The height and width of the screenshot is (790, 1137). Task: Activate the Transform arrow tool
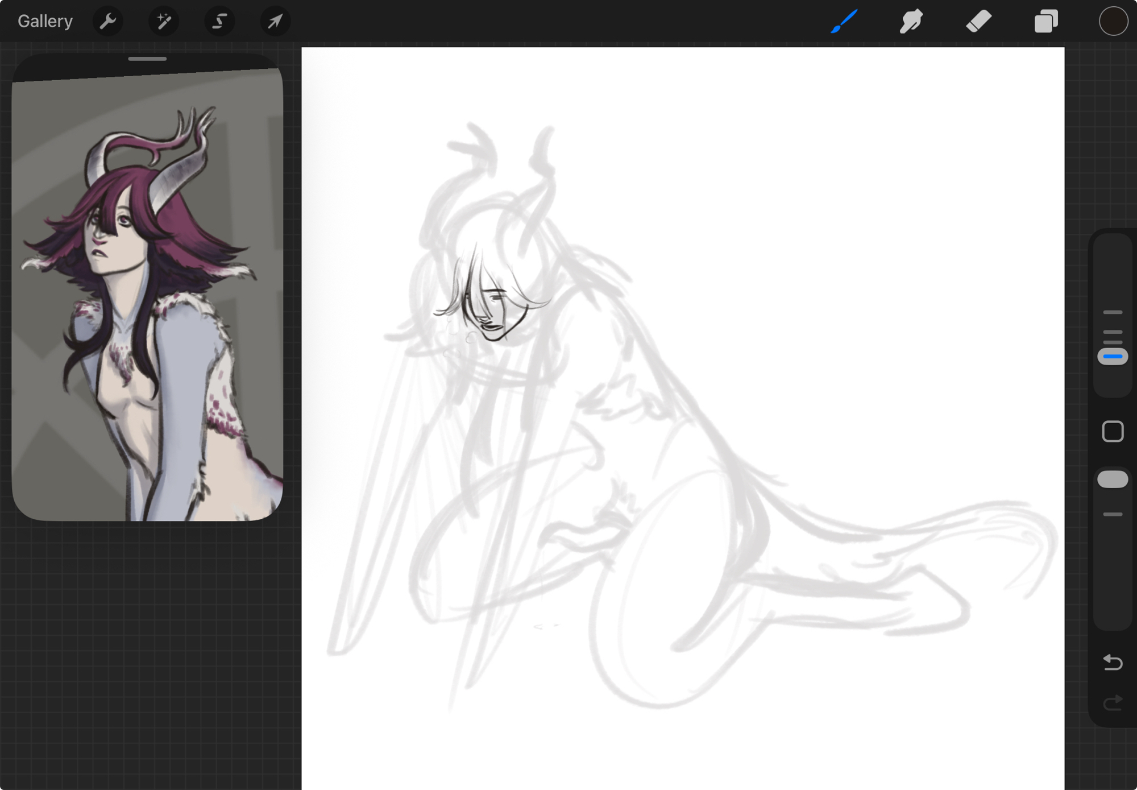point(275,21)
